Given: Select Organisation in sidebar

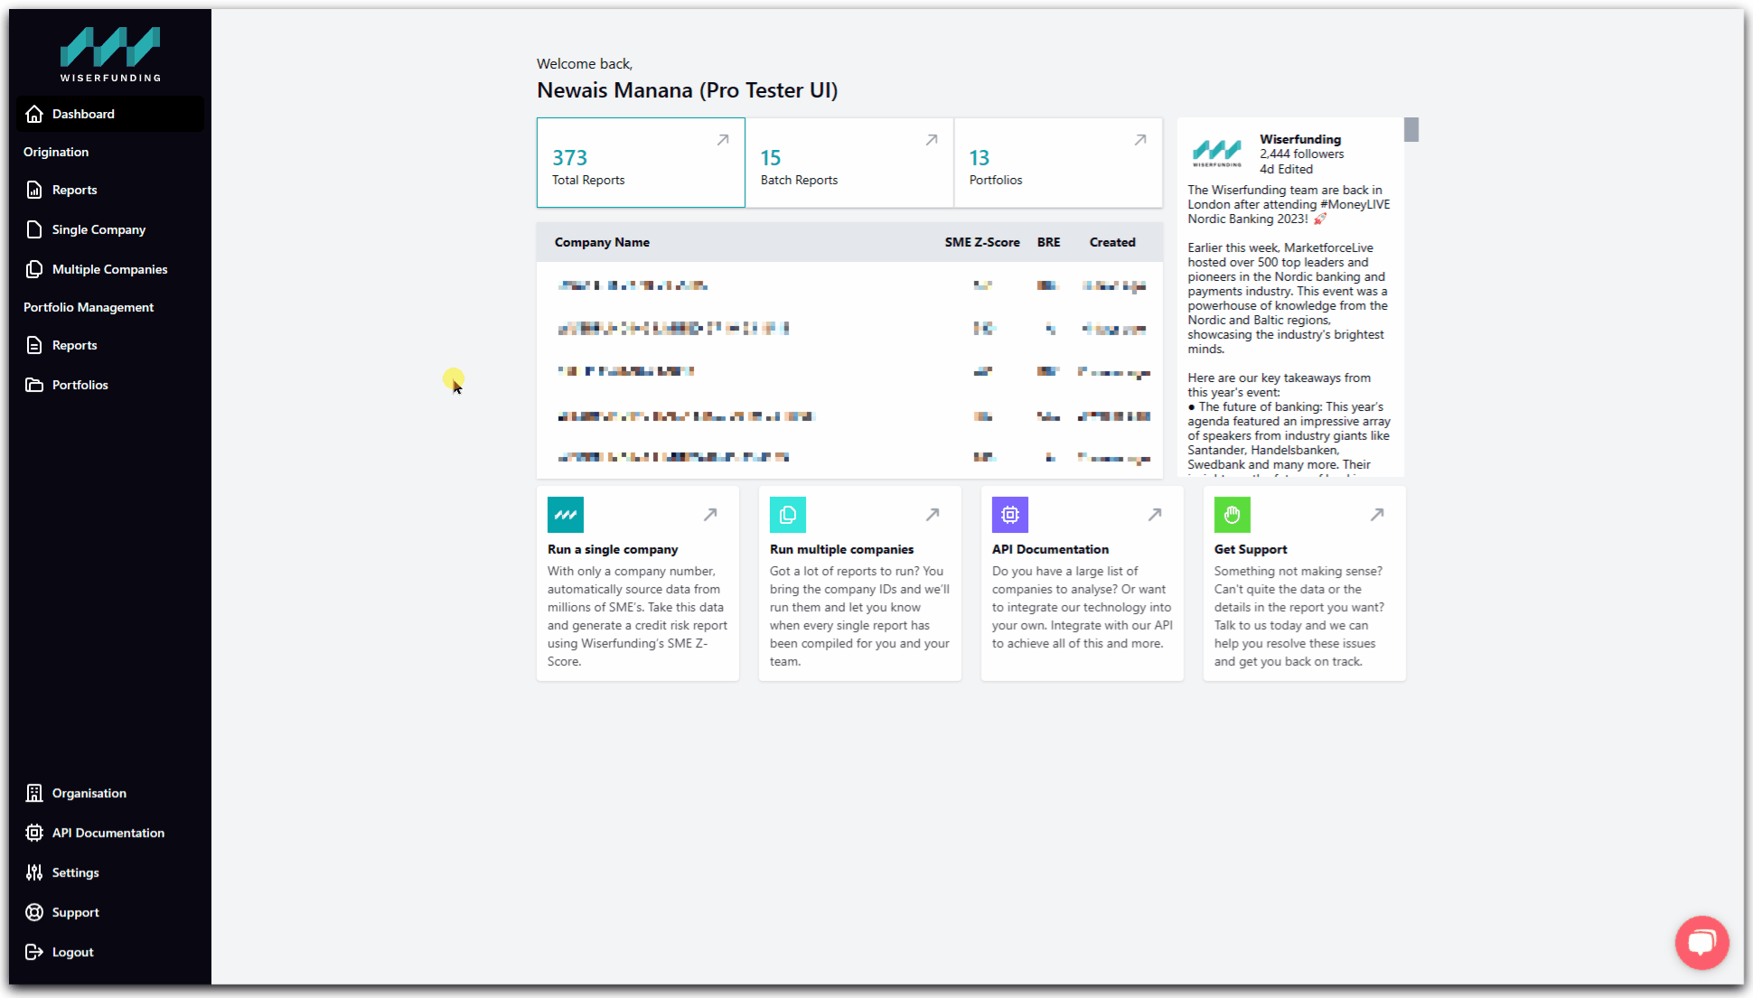Looking at the screenshot, I should click(x=110, y=793).
